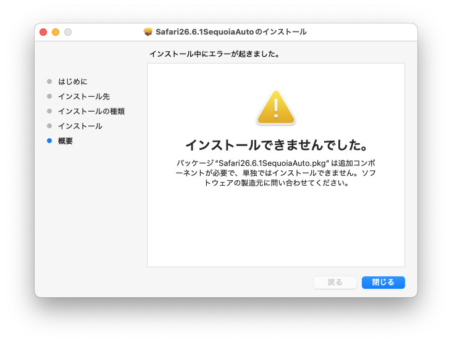The height and width of the screenshot is (343, 452).
Task: Click the heading インストールできませんでした。
Action: point(276,145)
